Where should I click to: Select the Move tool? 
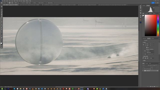tap(1, 6)
